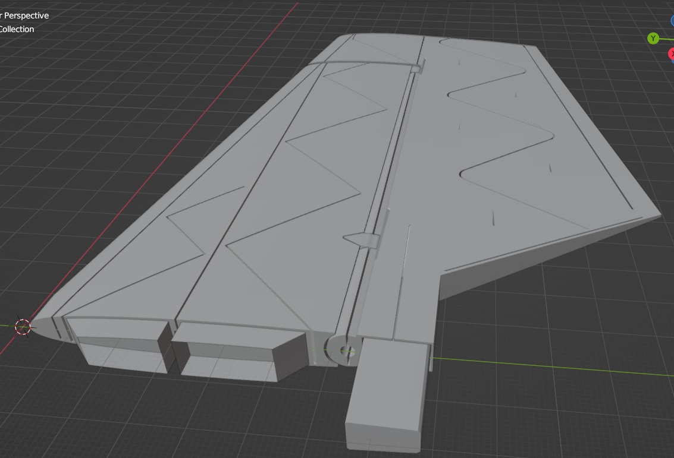Screen dimensions: 674x458
Task: Click the green Y axis gizmo ball
Action: [653, 39]
